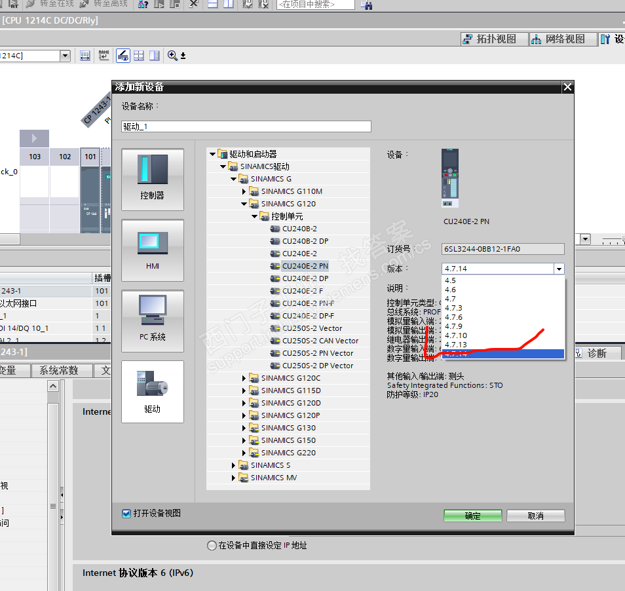
Task: Choose version 4.5 in dropdown list
Action: pos(503,280)
